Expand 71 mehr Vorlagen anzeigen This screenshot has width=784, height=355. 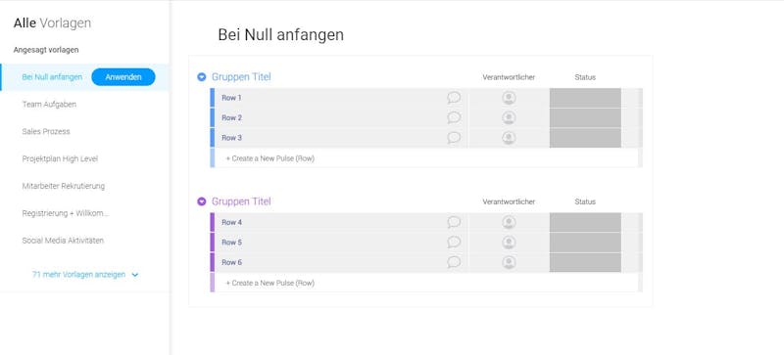[x=85, y=275]
